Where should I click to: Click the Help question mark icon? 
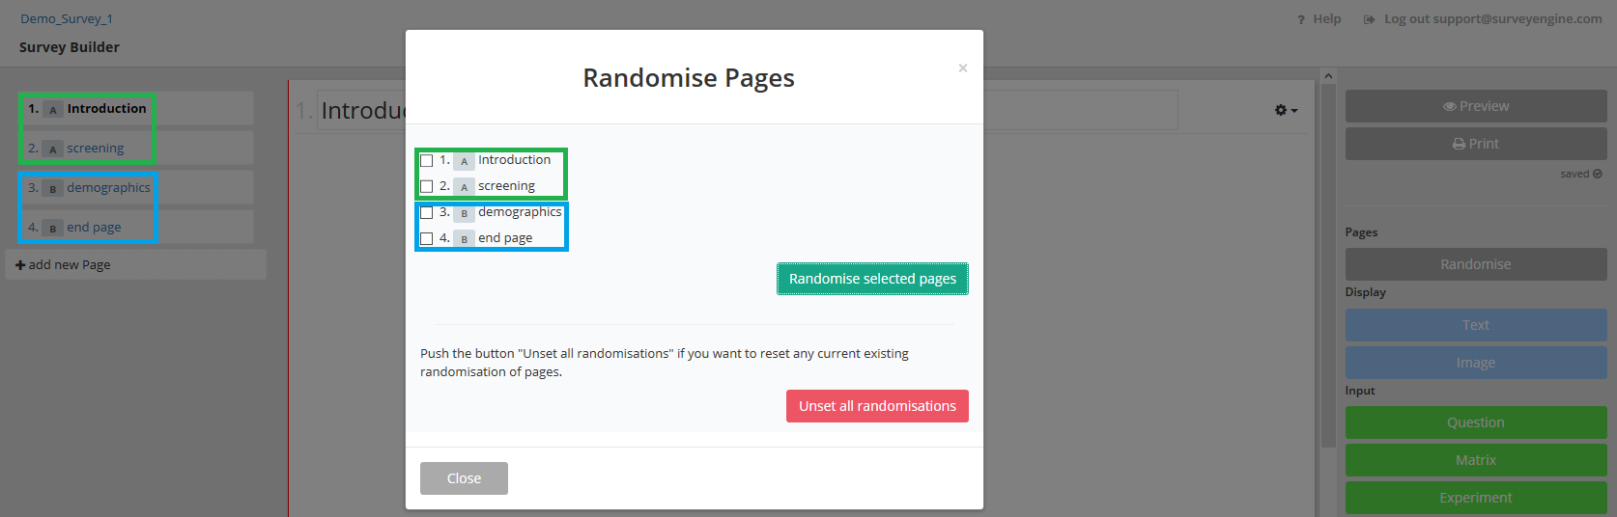pos(1301,19)
